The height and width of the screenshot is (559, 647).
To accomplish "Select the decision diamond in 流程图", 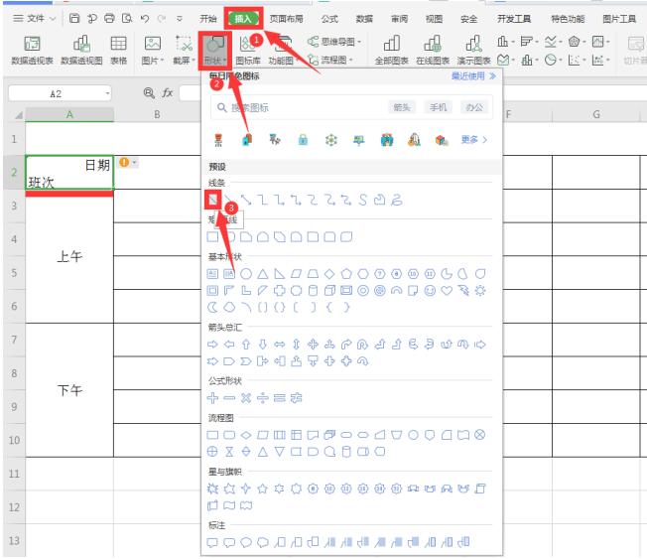I will [x=246, y=435].
